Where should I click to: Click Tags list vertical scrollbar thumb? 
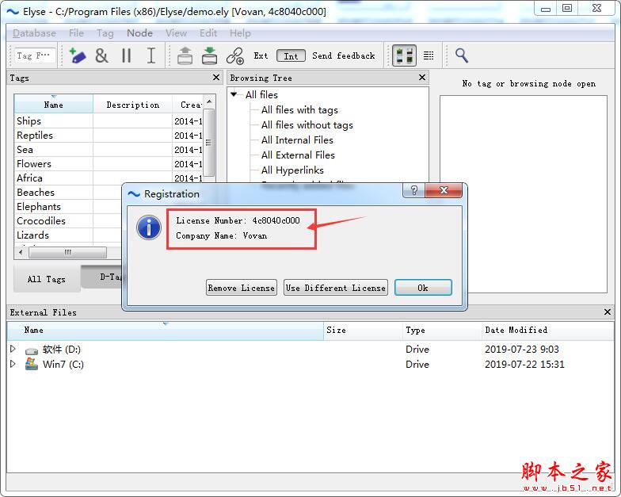click(209, 143)
